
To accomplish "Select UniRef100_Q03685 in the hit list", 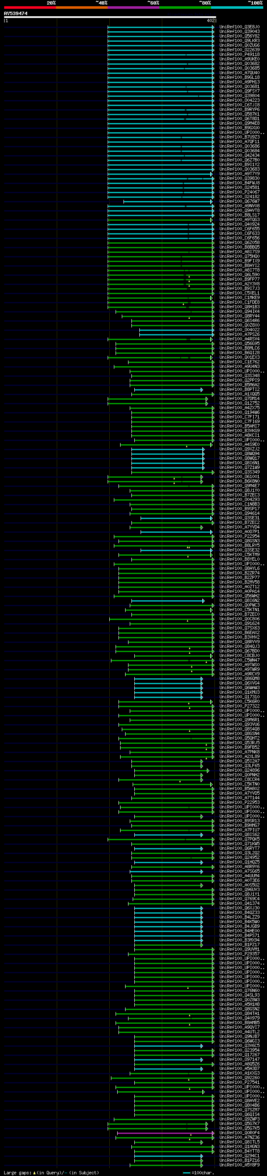I will pyautogui.click(x=239, y=68).
